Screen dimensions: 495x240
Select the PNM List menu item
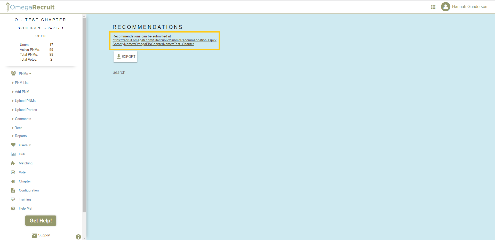22,83
